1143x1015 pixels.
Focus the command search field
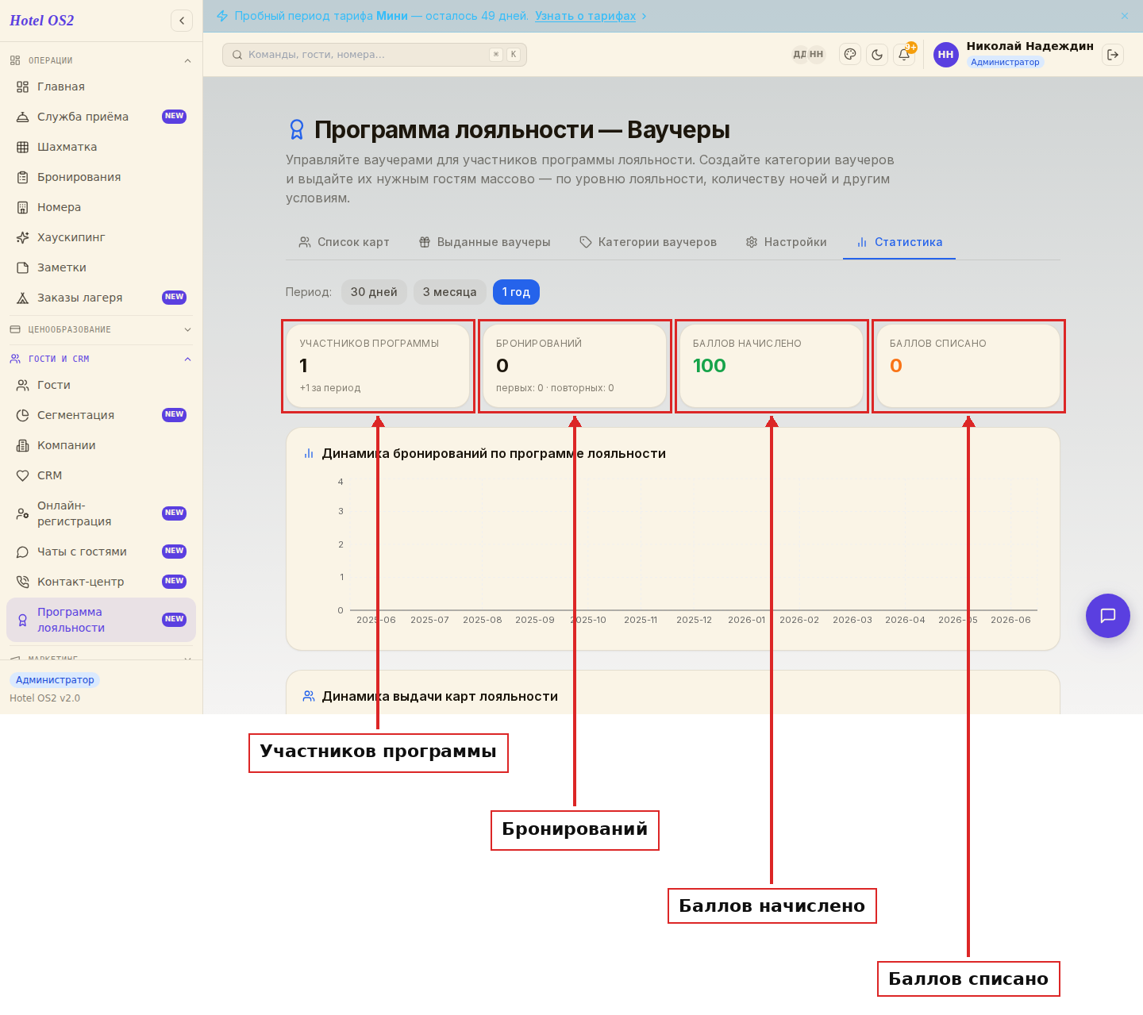coord(375,55)
